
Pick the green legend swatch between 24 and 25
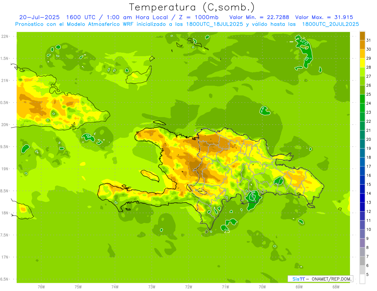click(x=362, y=99)
